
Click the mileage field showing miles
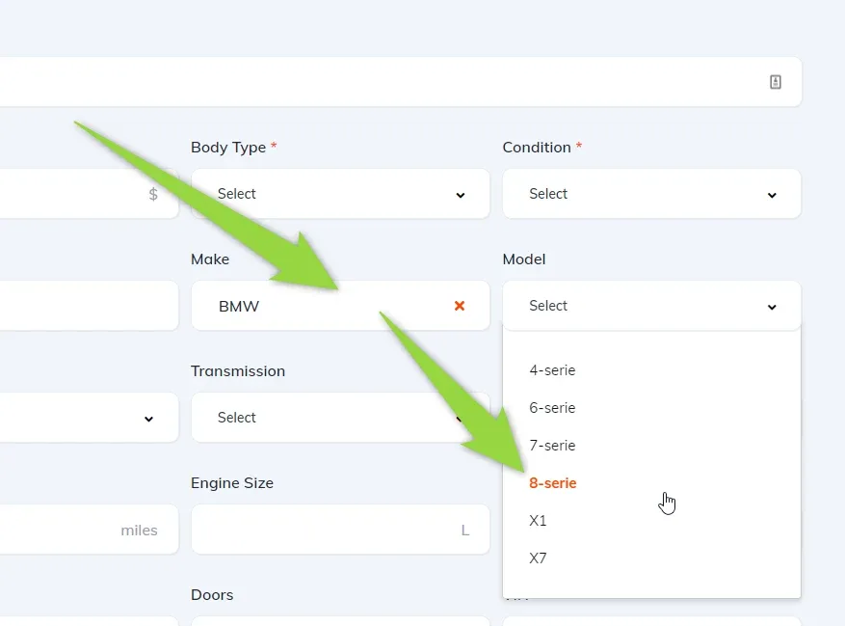(x=89, y=530)
